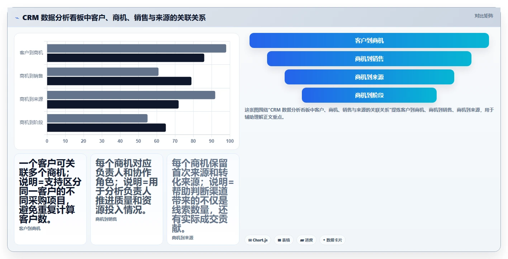
Task: Click the dark bar for 客户到商机
Action: tap(125, 58)
